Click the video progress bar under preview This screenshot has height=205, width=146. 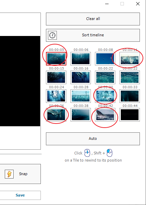(x=21, y=154)
